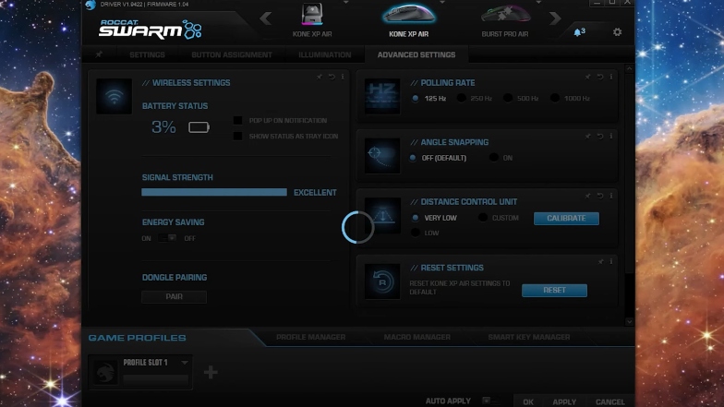Select the Kone XP Air dock device
Image resolution: width=724 pixels, height=407 pixels.
pyautogui.click(x=312, y=19)
